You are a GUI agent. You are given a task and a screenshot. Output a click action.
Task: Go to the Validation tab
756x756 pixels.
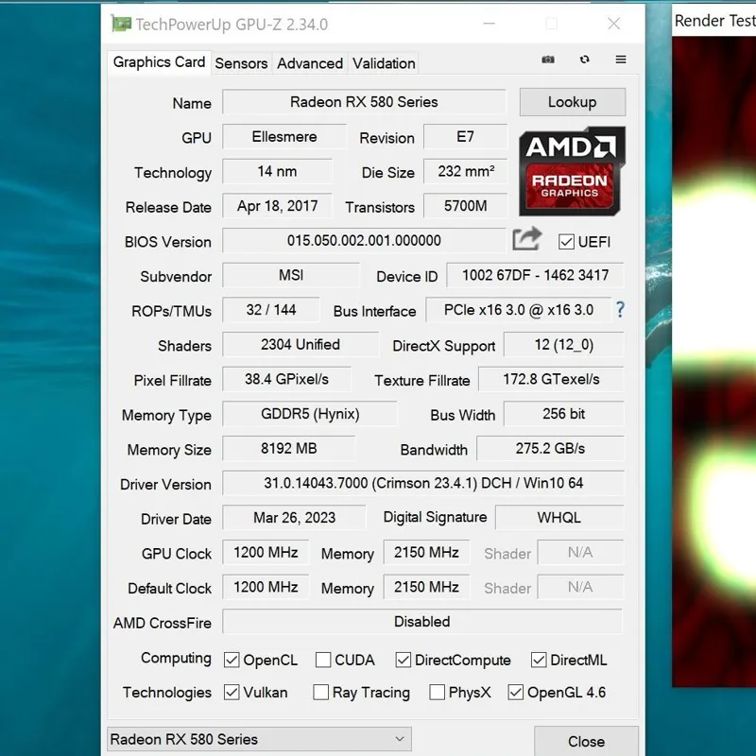click(x=384, y=63)
